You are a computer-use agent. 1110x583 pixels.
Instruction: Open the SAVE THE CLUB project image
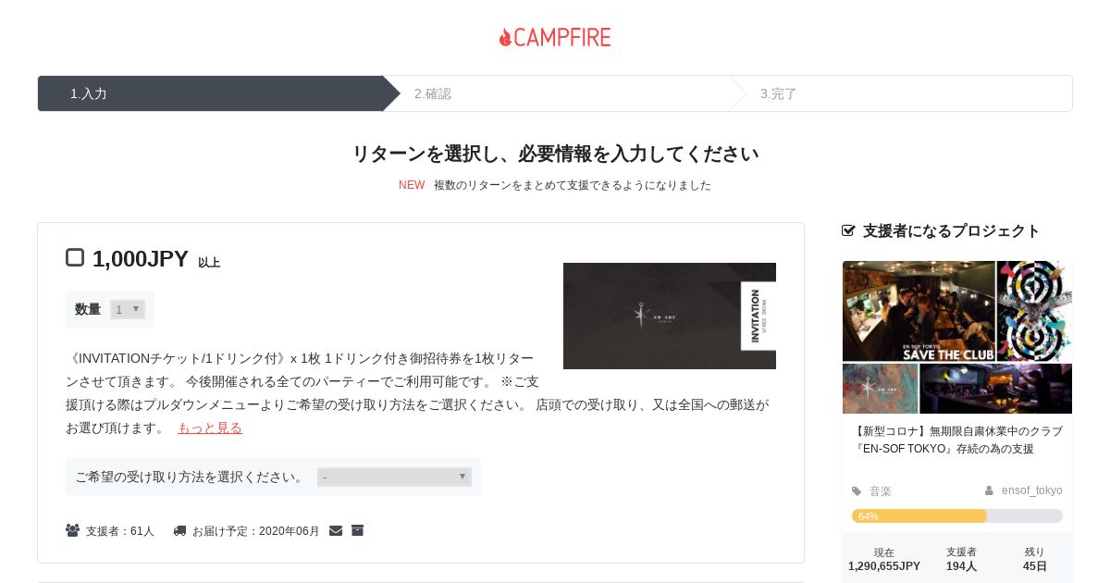click(957, 337)
